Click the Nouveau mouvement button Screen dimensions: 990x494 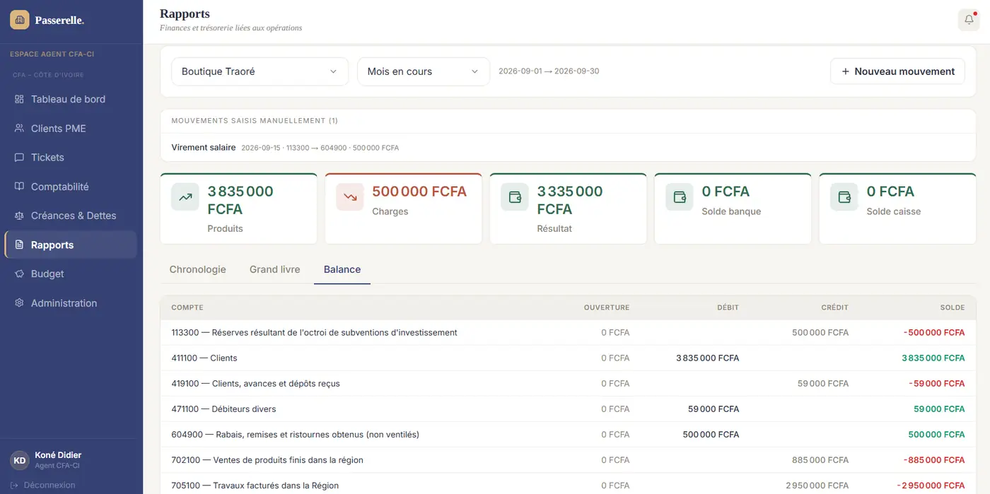pyautogui.click(x=897, y=71)
